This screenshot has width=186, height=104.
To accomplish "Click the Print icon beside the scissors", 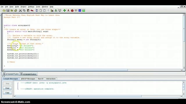I will click(15, 10).
